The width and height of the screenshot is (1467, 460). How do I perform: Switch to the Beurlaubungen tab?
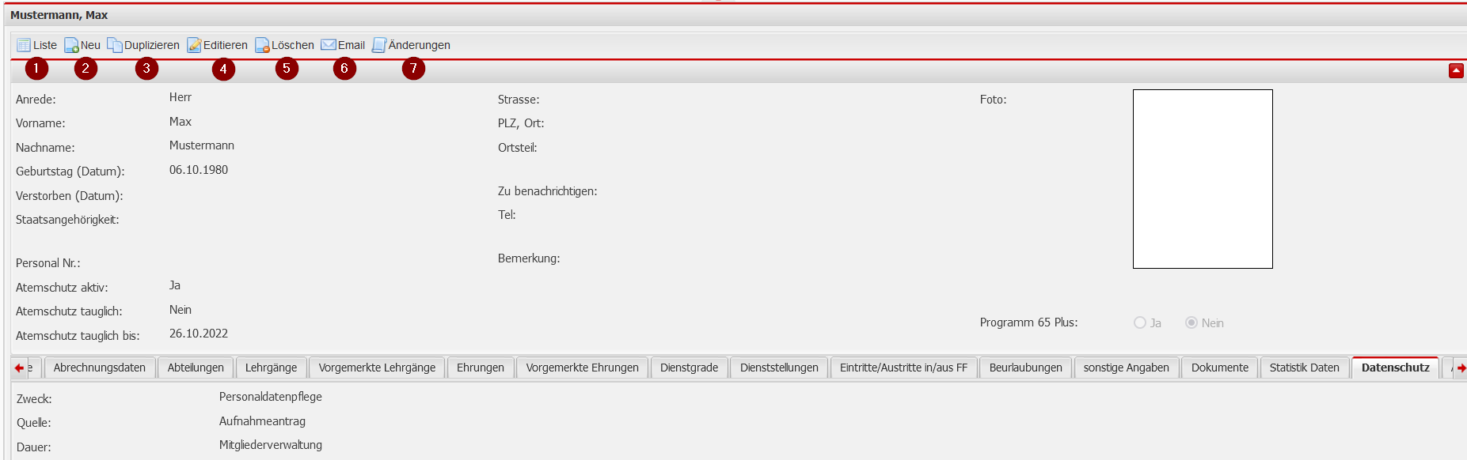tap(1025, 368)
